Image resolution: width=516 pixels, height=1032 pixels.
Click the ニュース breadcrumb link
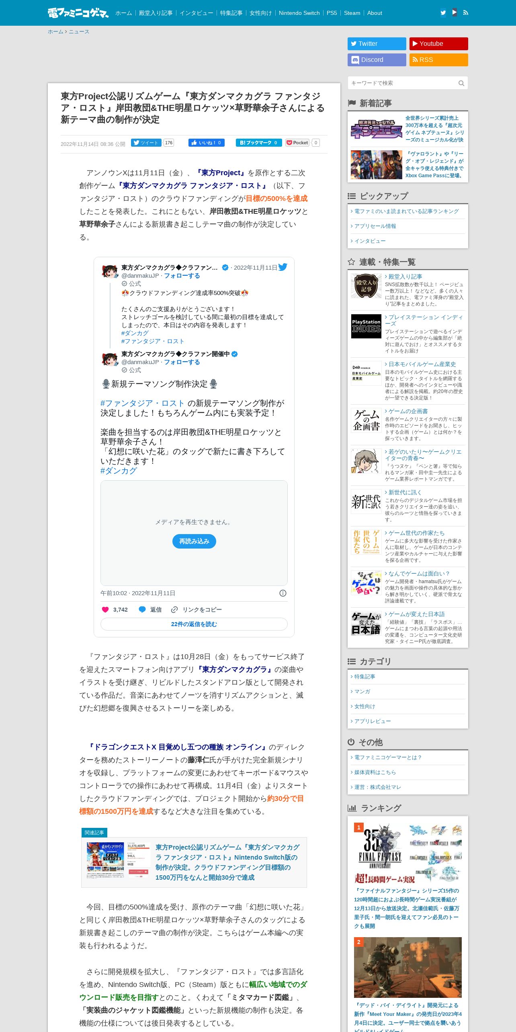(x=79, y=32)
